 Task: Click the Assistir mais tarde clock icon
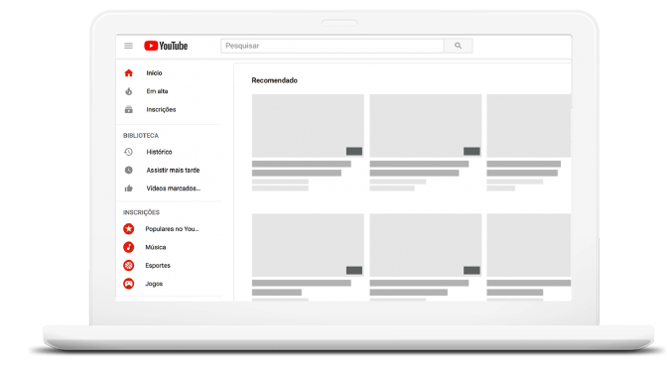(x=128, y=170)
